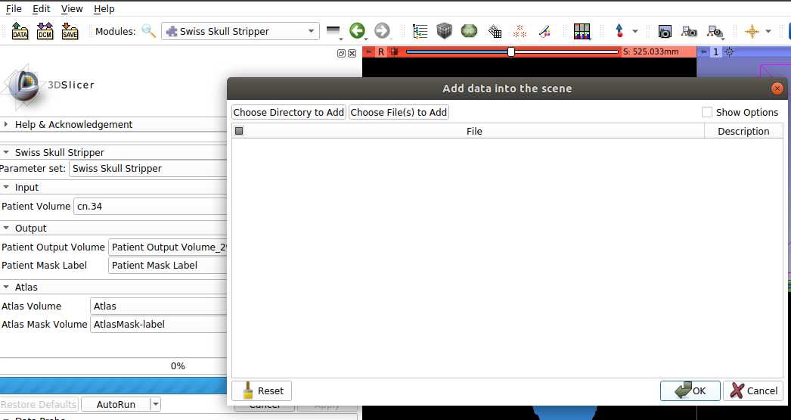Click the File column header
This screenshot has height=420, width=791.
pos(474,131)
